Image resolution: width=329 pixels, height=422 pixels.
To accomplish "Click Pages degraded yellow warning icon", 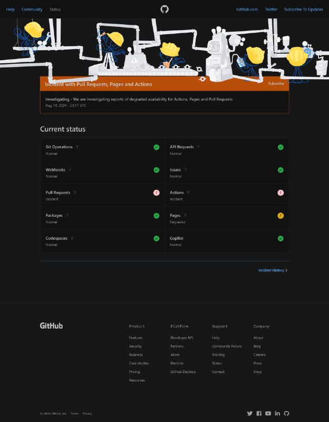I will [280, 216].
